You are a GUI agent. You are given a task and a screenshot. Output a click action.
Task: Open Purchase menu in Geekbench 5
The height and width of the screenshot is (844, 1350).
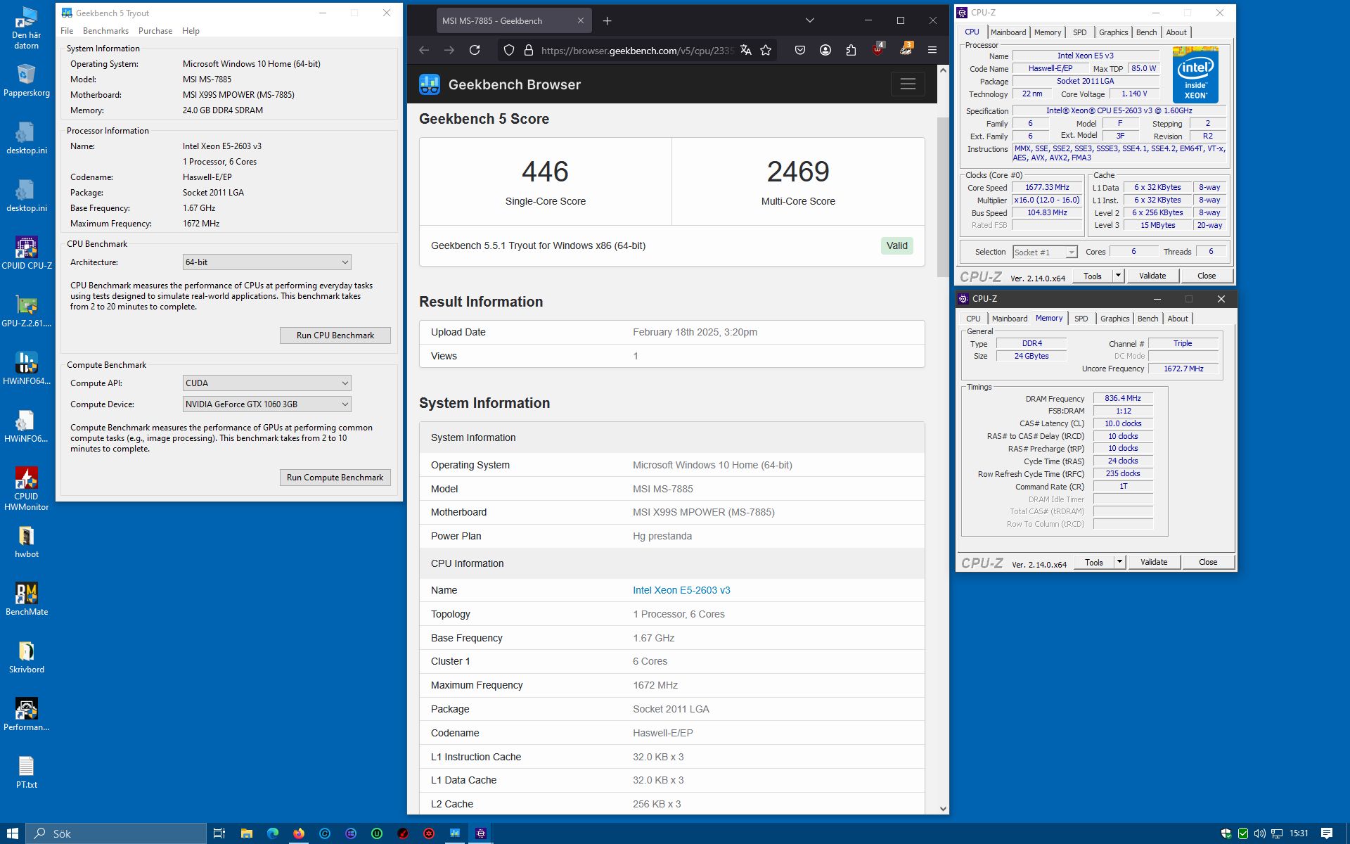[155, 31]
